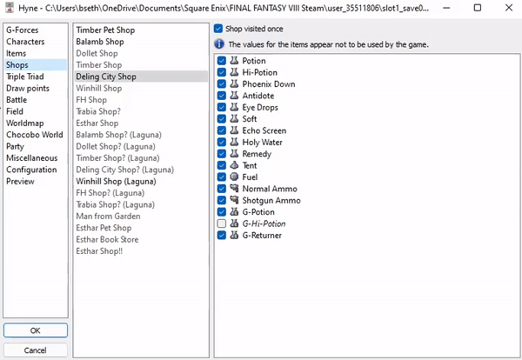Screen dimensions: 522x360
Task: Toggle the Echo Screen checkbox
Action: pyautogui.click(x=221, y=130)
